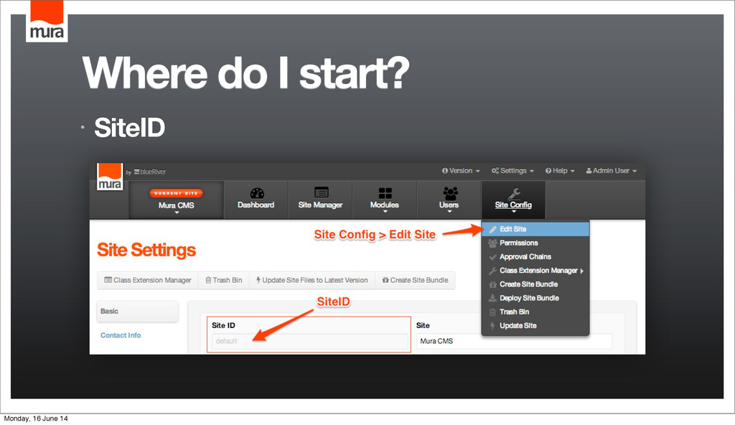Click the Approval Chains checkmark icon

tap(492, 257)
